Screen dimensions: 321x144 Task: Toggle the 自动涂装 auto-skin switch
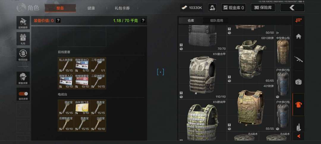pyautogui.click(x=23, y=94)
